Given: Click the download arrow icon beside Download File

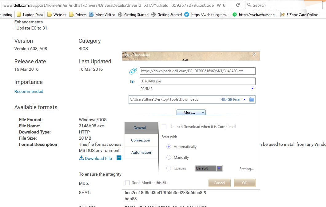Looking at the screenshot, I should pyautogui.click(x=81, y=158).
